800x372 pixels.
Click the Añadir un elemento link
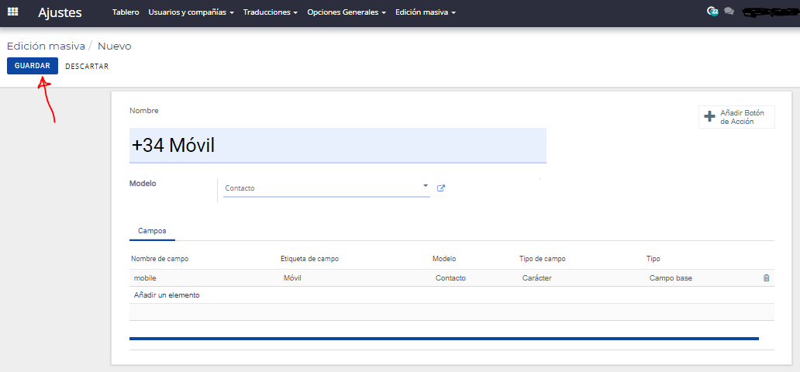[167, 295]
